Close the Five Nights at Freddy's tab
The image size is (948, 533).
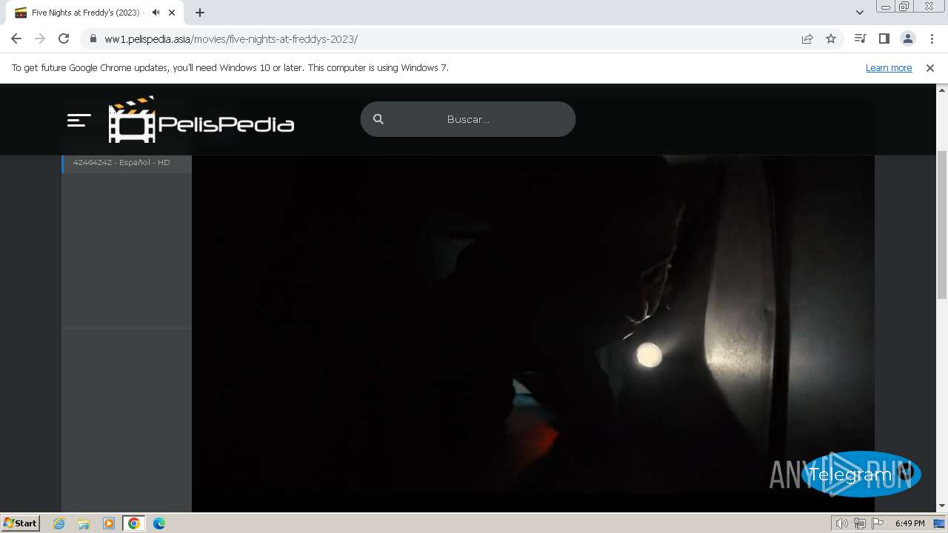172,13
